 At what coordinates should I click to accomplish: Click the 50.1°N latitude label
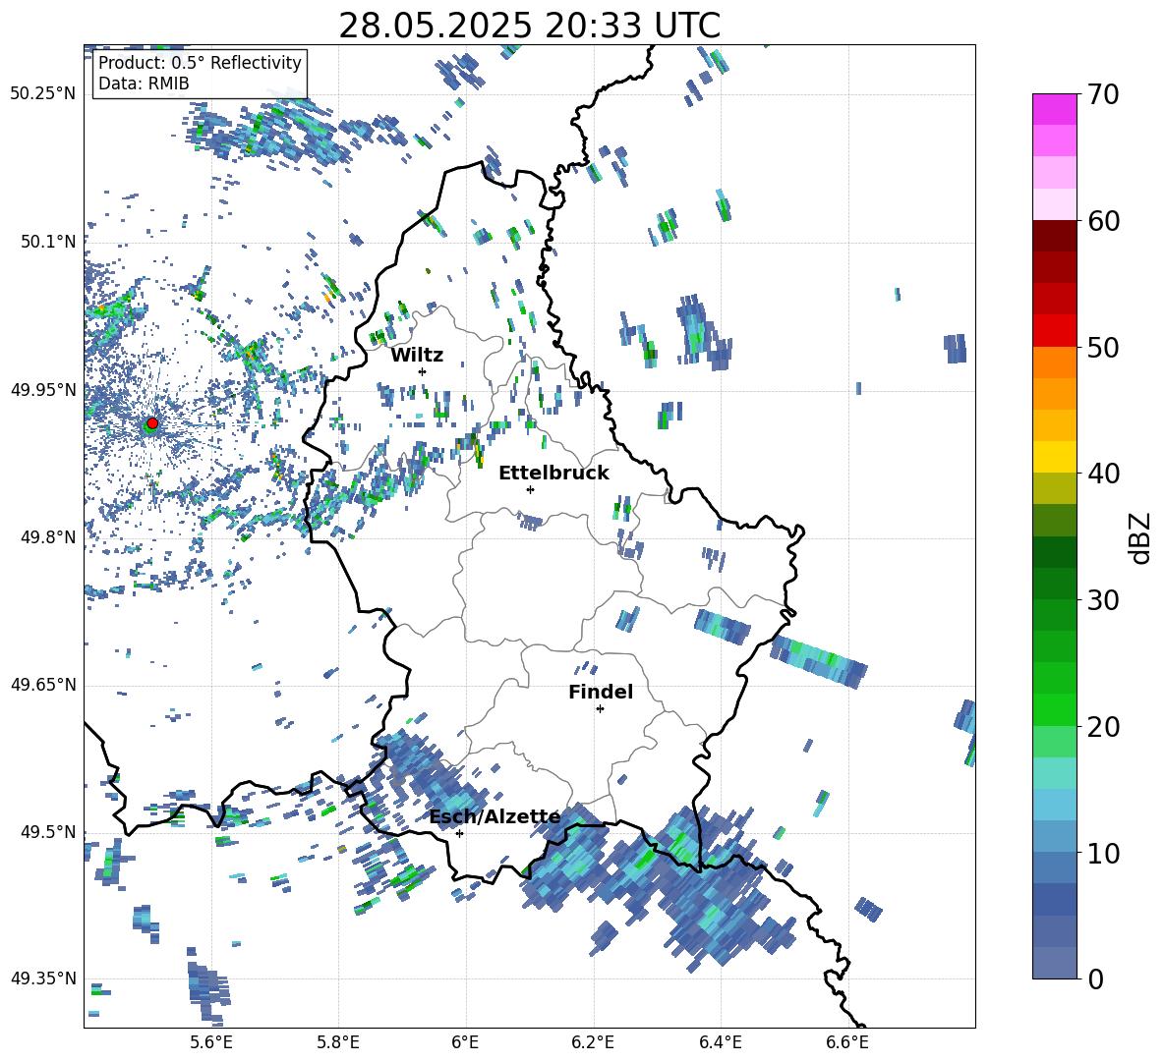48,242
